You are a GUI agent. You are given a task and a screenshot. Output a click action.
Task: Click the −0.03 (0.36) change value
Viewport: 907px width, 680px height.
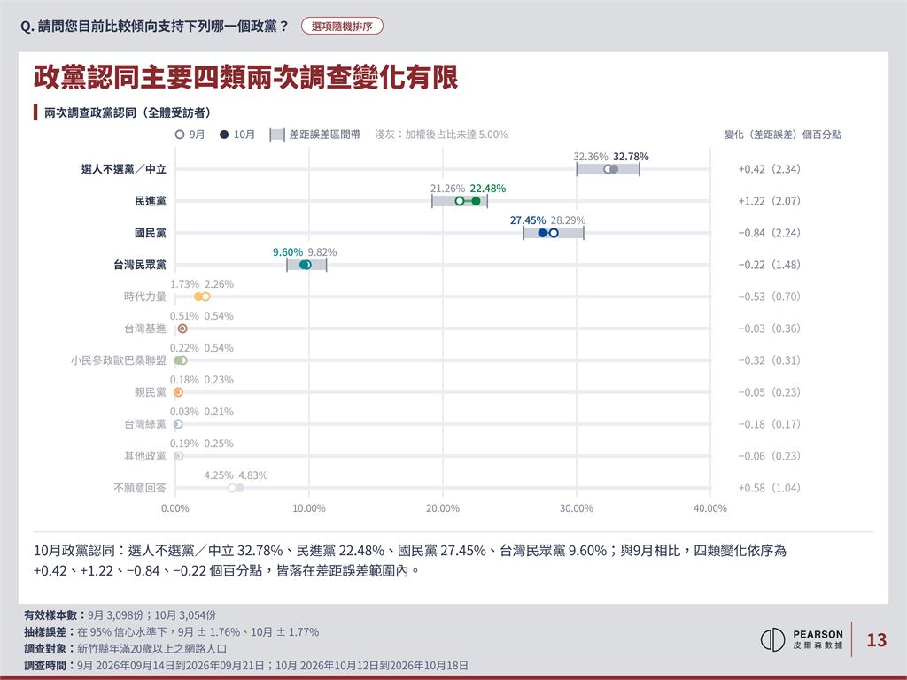(x=770, y=328)
